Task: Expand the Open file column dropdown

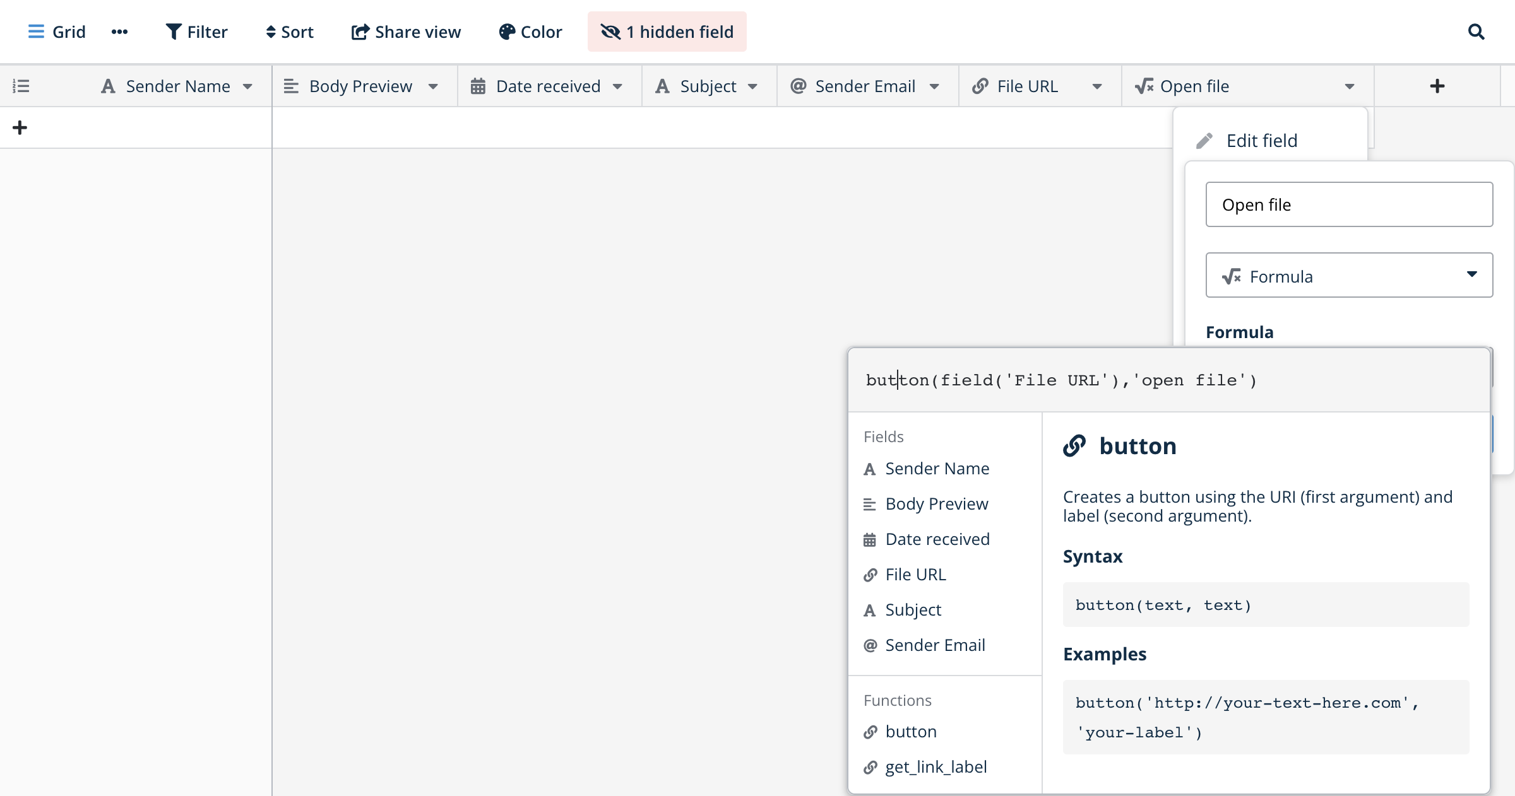Action: point(1349,86)
